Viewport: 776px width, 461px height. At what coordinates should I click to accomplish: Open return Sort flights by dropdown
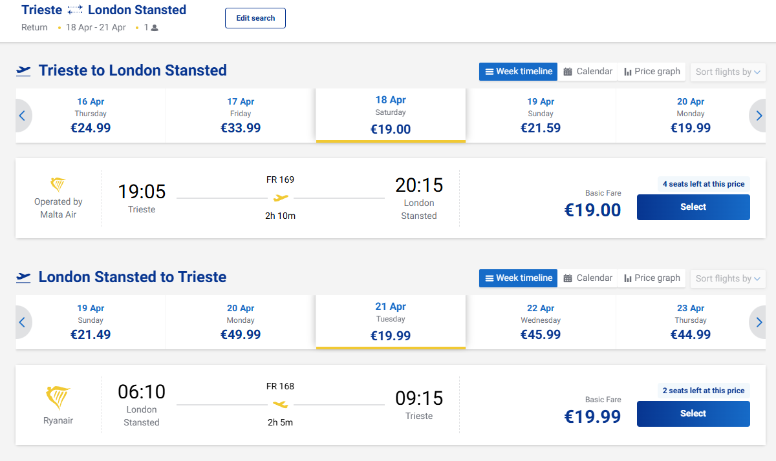click(x=727, y=278)
